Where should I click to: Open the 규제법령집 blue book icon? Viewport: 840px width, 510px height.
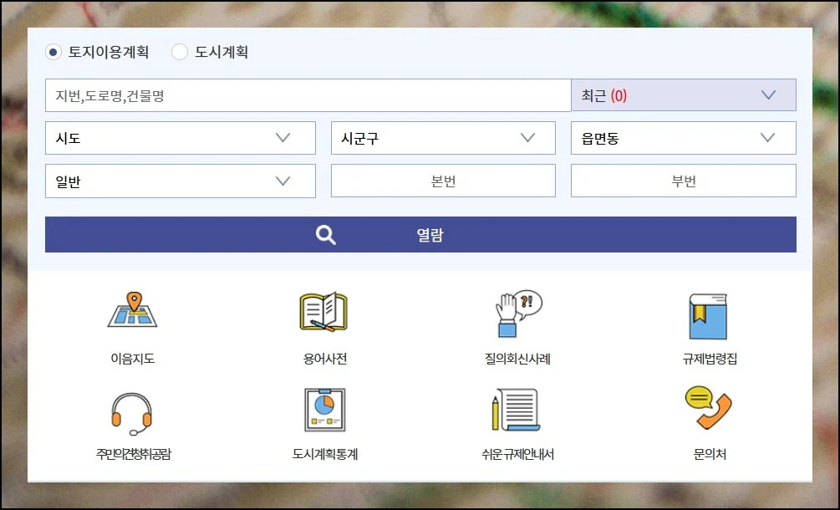(x=708, y=314)
